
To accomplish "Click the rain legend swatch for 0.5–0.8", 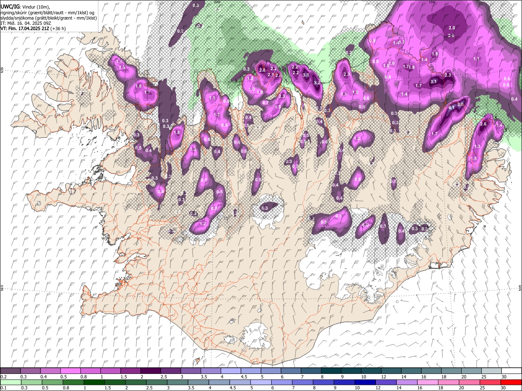I will [x=52, y=382].
